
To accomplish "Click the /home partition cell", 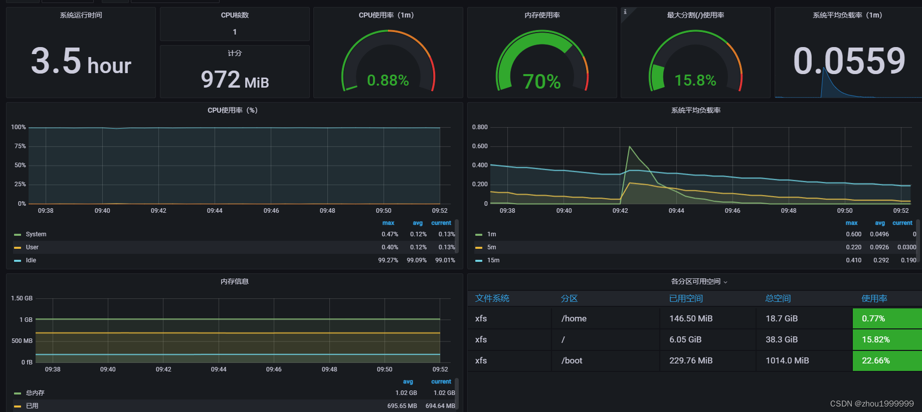I will (x=605, y=318).
